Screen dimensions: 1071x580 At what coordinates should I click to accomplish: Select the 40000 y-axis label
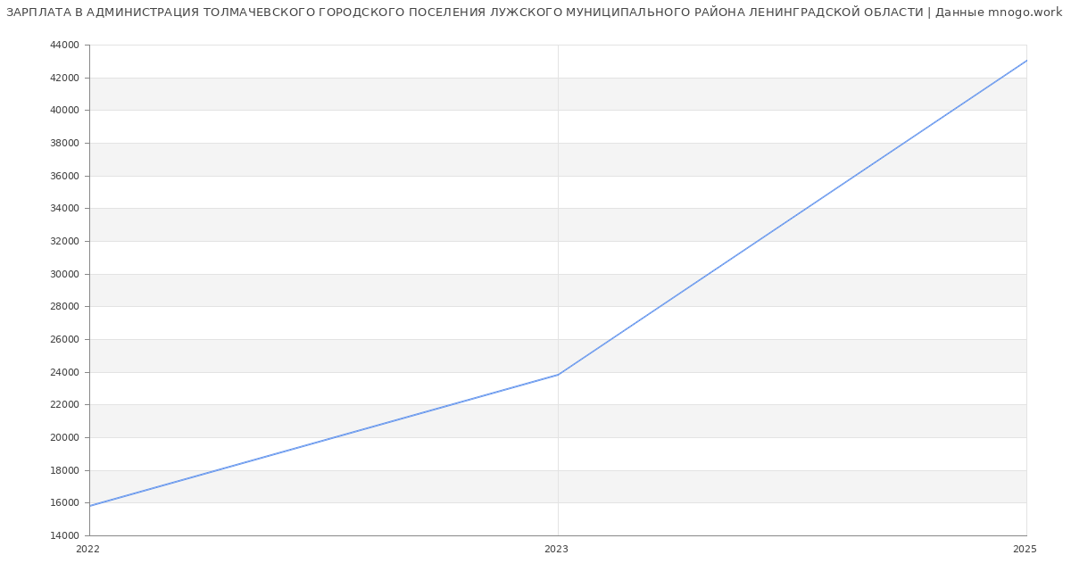tap(64, 111)
